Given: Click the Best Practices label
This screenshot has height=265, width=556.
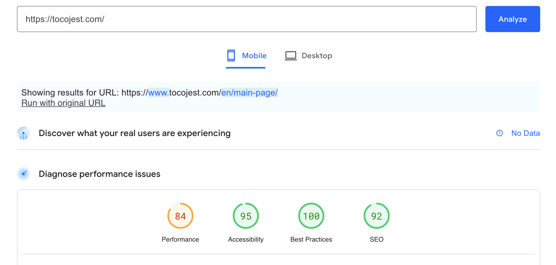Looking at the screenshot, I should tap(311, 239).
